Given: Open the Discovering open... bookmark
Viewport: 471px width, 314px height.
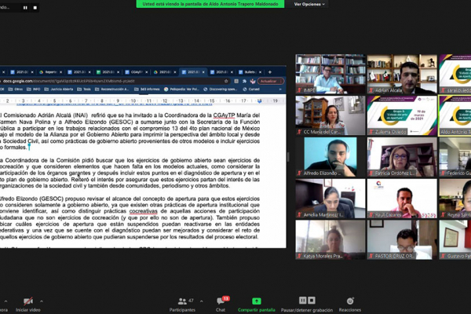Looking at the screenshot, I should click(221, 89).
